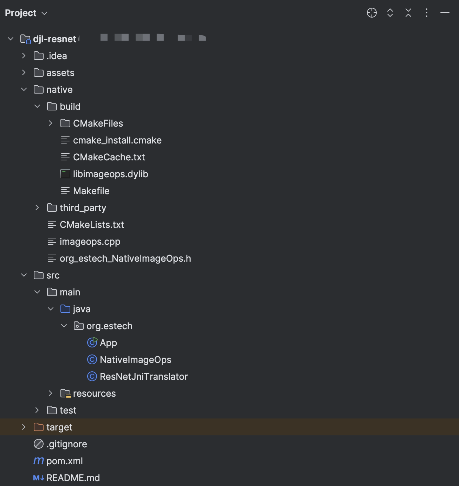Collapse the build folder
The image size is (459, 486).
(x=37, y=106)
